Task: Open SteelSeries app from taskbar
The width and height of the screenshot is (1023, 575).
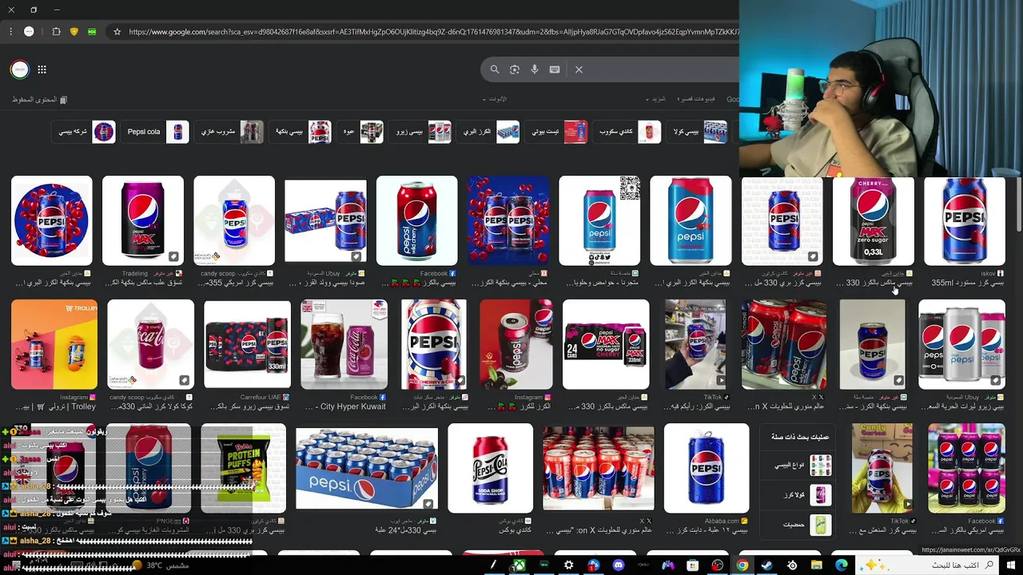Action: [x=791, y=565]
